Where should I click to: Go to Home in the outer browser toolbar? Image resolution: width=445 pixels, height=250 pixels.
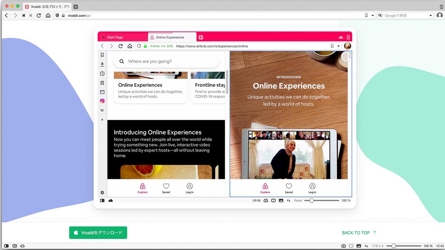click(48, 16)
